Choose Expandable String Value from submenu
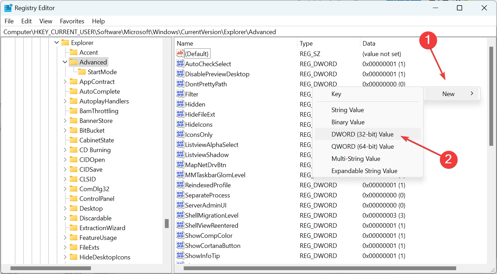The height and width of the screenshot is (274, 497). (368, 171)
